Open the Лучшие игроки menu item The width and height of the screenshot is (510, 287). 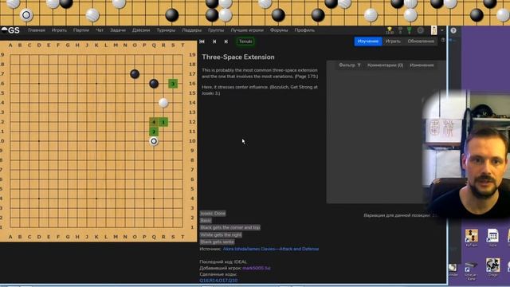click(x=247, y=30)
